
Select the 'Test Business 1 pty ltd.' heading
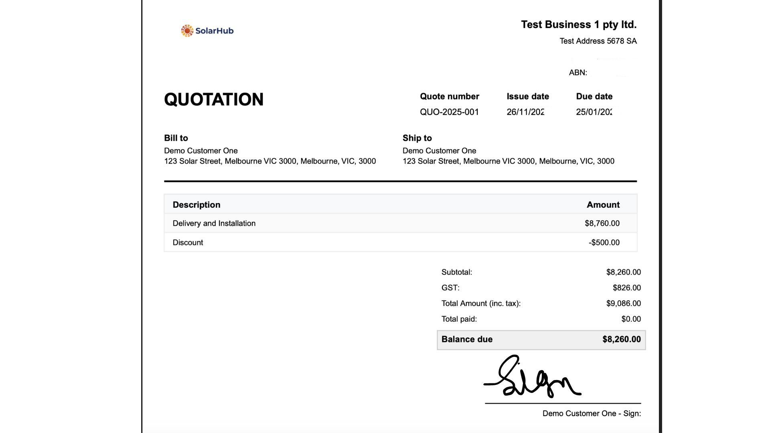(579, 25)
